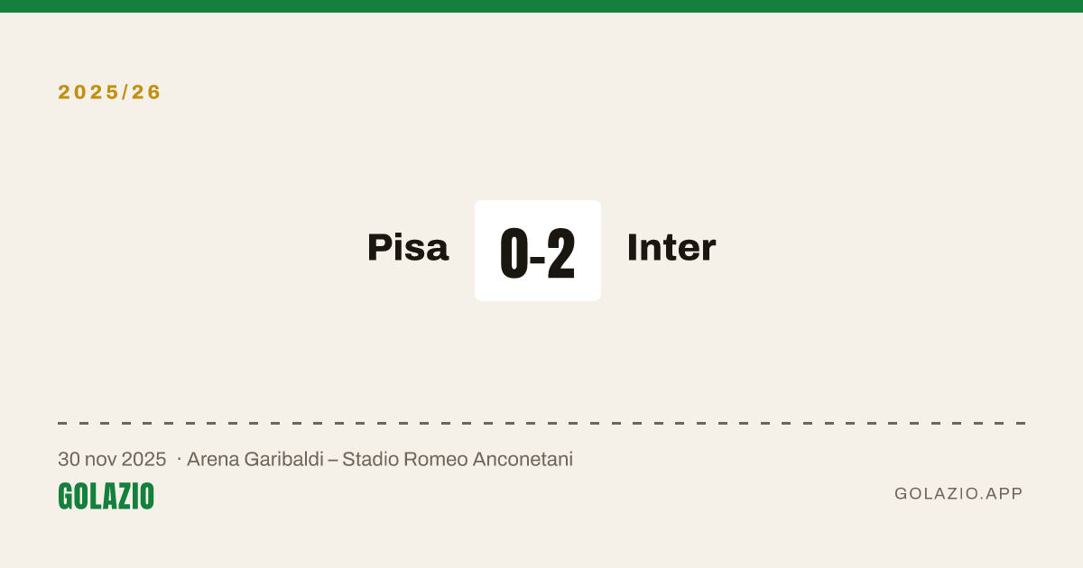Image resolution: width=1083 pixels, height=568 pixels.
Task: Click the GOLAZIO logo
Action: [x=106, y=496]
